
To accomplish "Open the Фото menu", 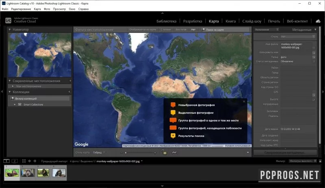I will 47,9.
